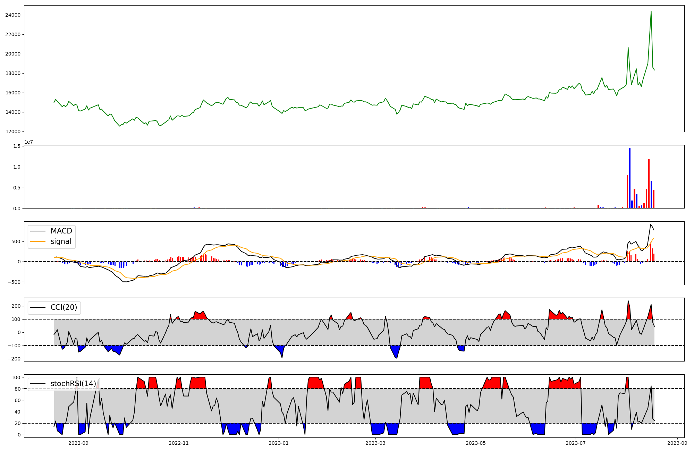Click the CCI(20) legend label

point(64,307)
